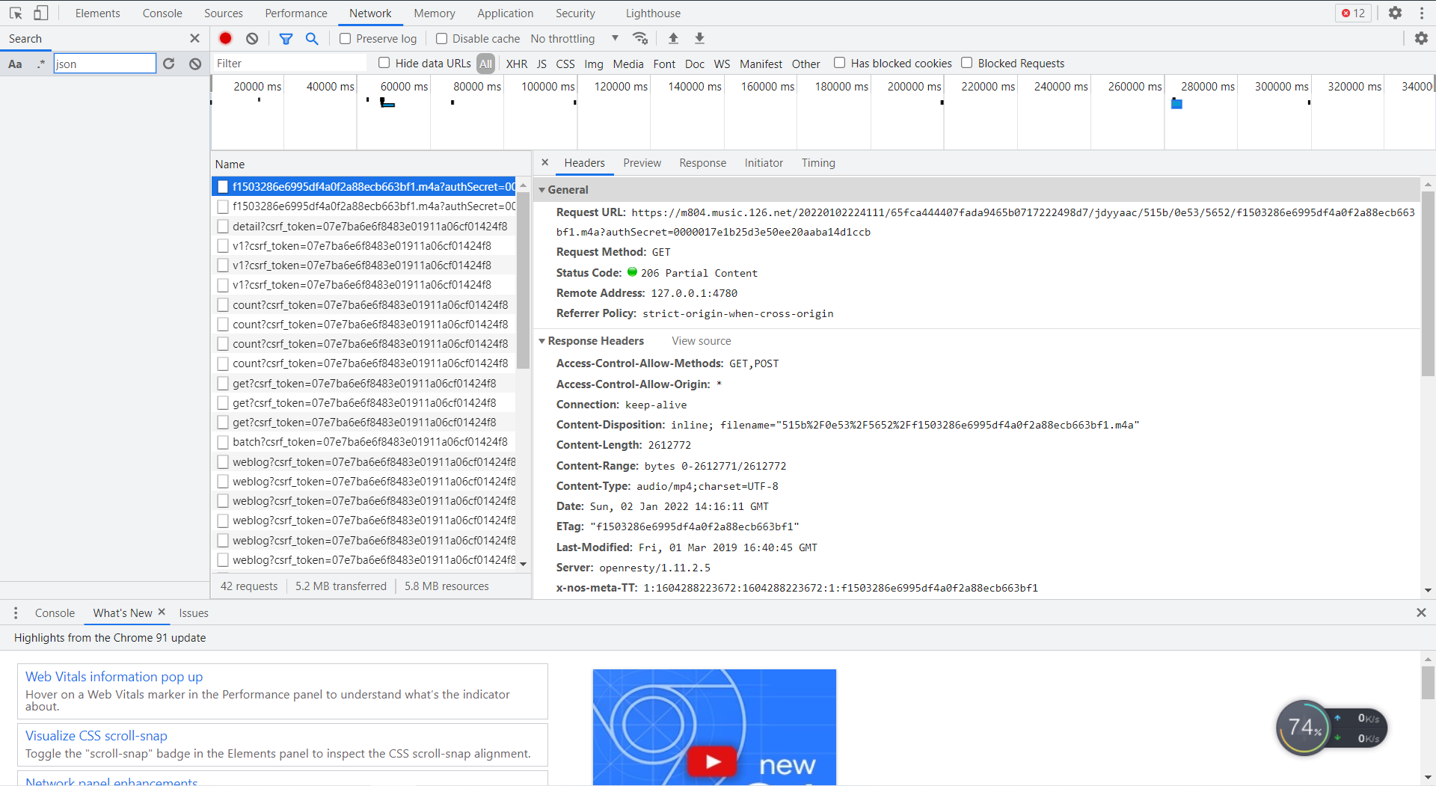Click blue bar in network timeline overview

tap(1176, 104)
